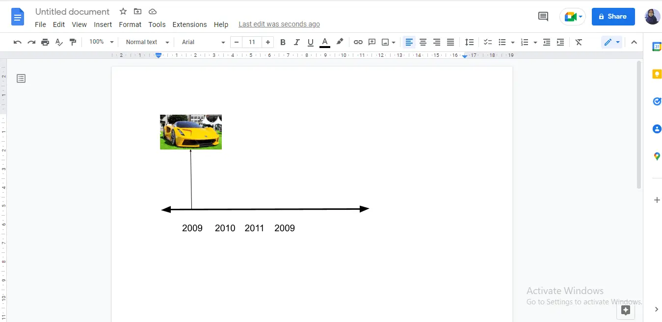Insert a comment using the comment icon
The image size is (662, 322).
[x=371, y=42]
